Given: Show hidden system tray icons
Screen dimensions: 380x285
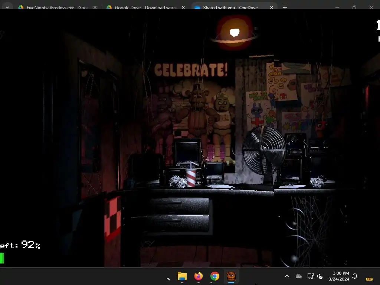Looking at the screenshot, I should coord(287,276).
